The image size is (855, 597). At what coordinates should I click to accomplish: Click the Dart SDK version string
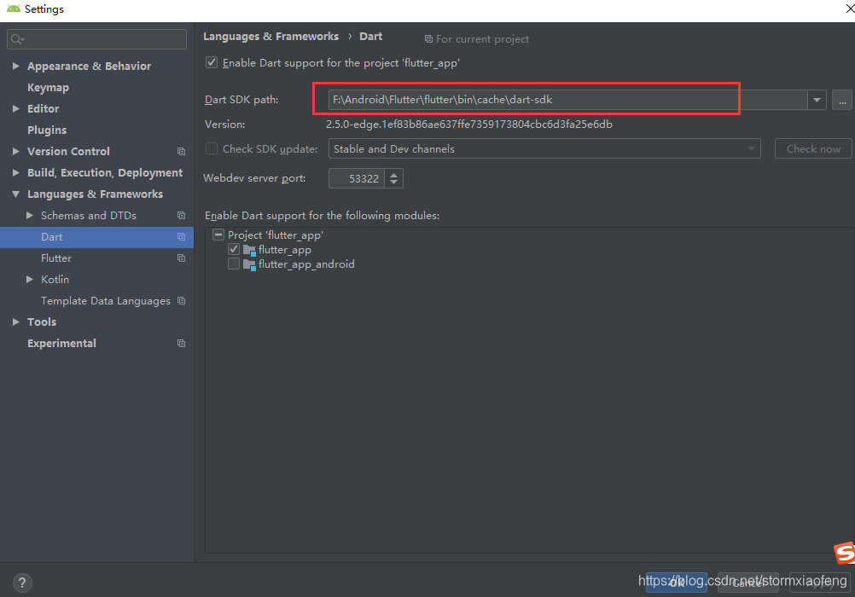pos(469,125)
